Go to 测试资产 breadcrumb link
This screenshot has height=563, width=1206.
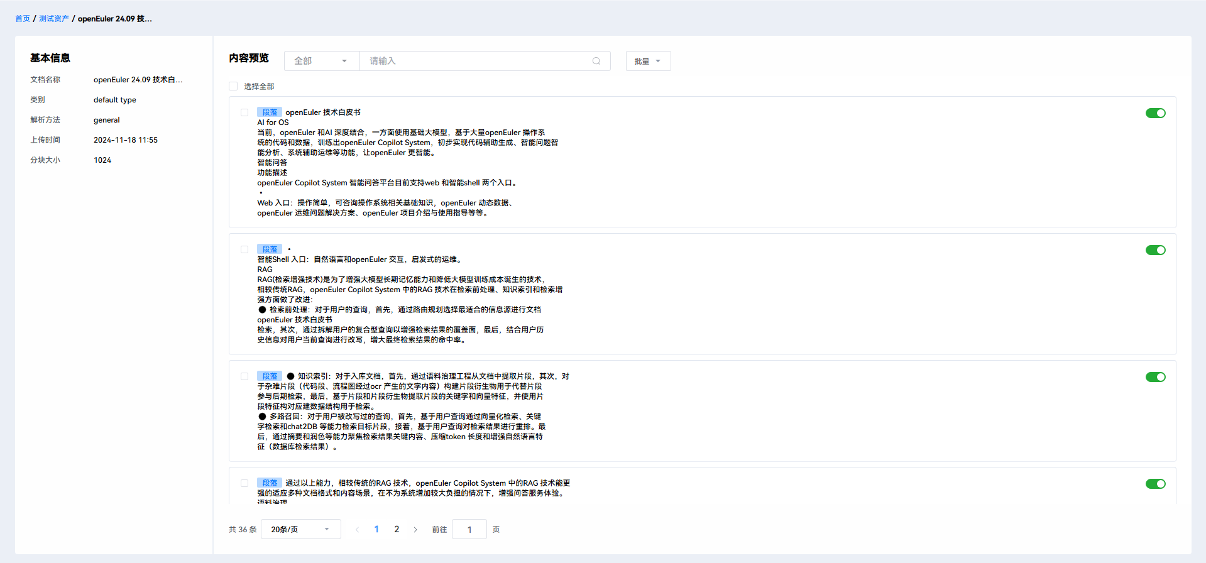click(x=54, y=19)
